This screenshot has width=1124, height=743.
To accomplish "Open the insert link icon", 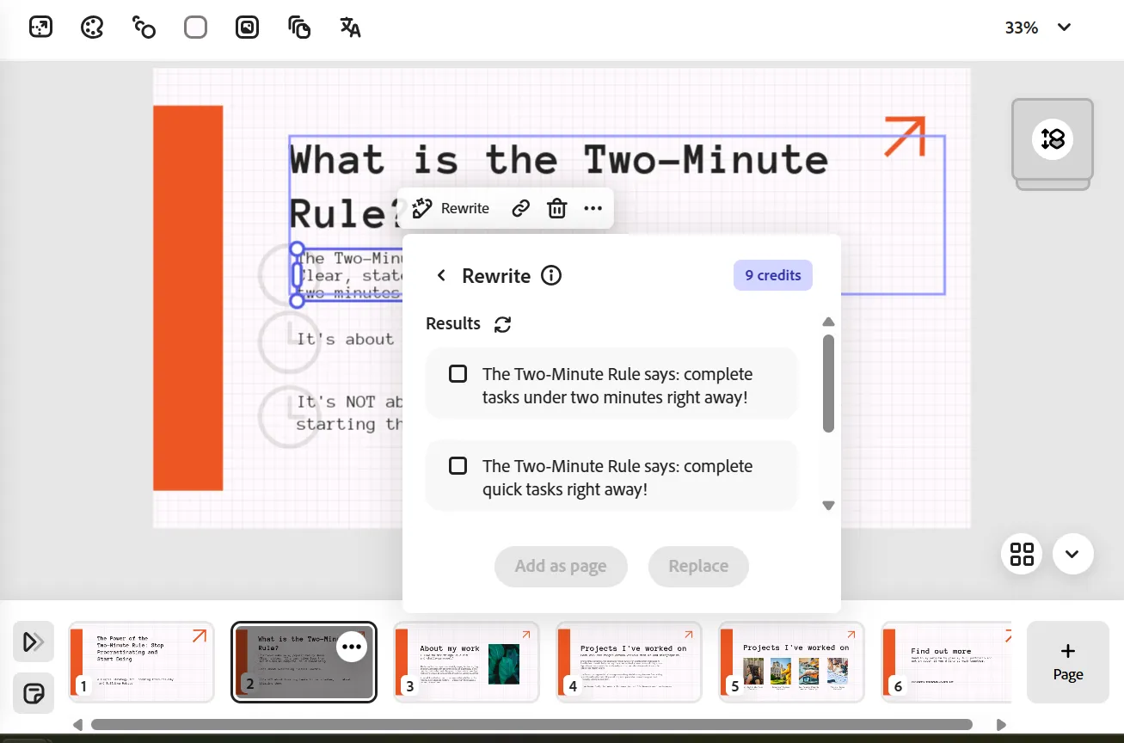I will pos(519,207).
